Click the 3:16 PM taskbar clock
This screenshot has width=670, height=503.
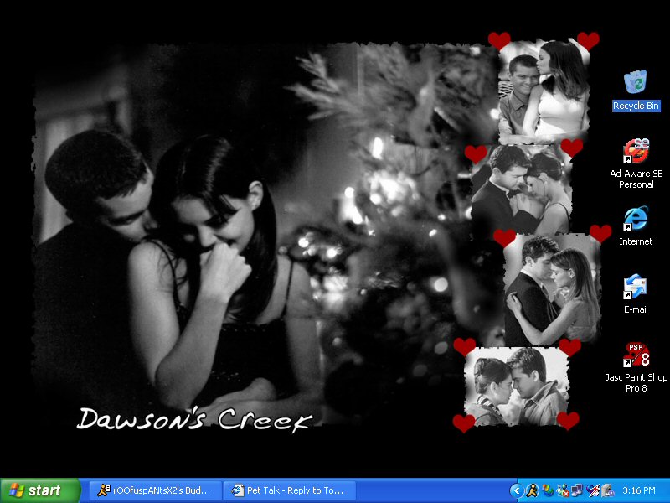(x=639, y=490)
